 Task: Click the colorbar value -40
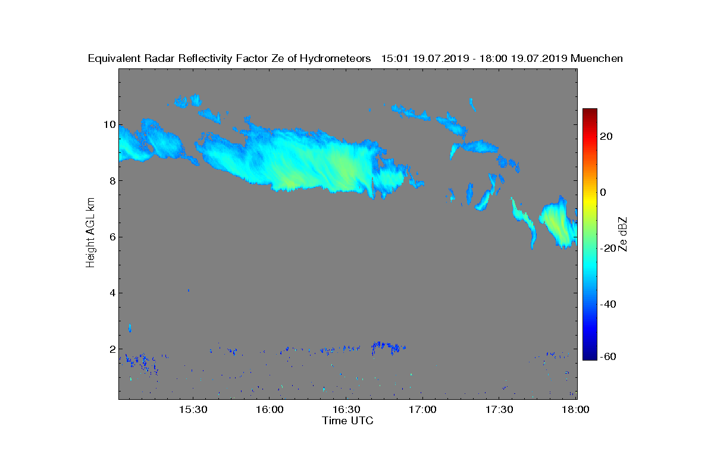pos(608,304)
